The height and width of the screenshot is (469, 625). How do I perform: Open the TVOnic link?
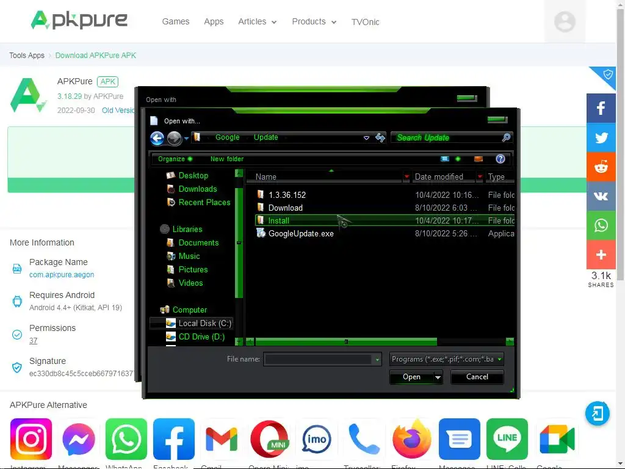365,22
